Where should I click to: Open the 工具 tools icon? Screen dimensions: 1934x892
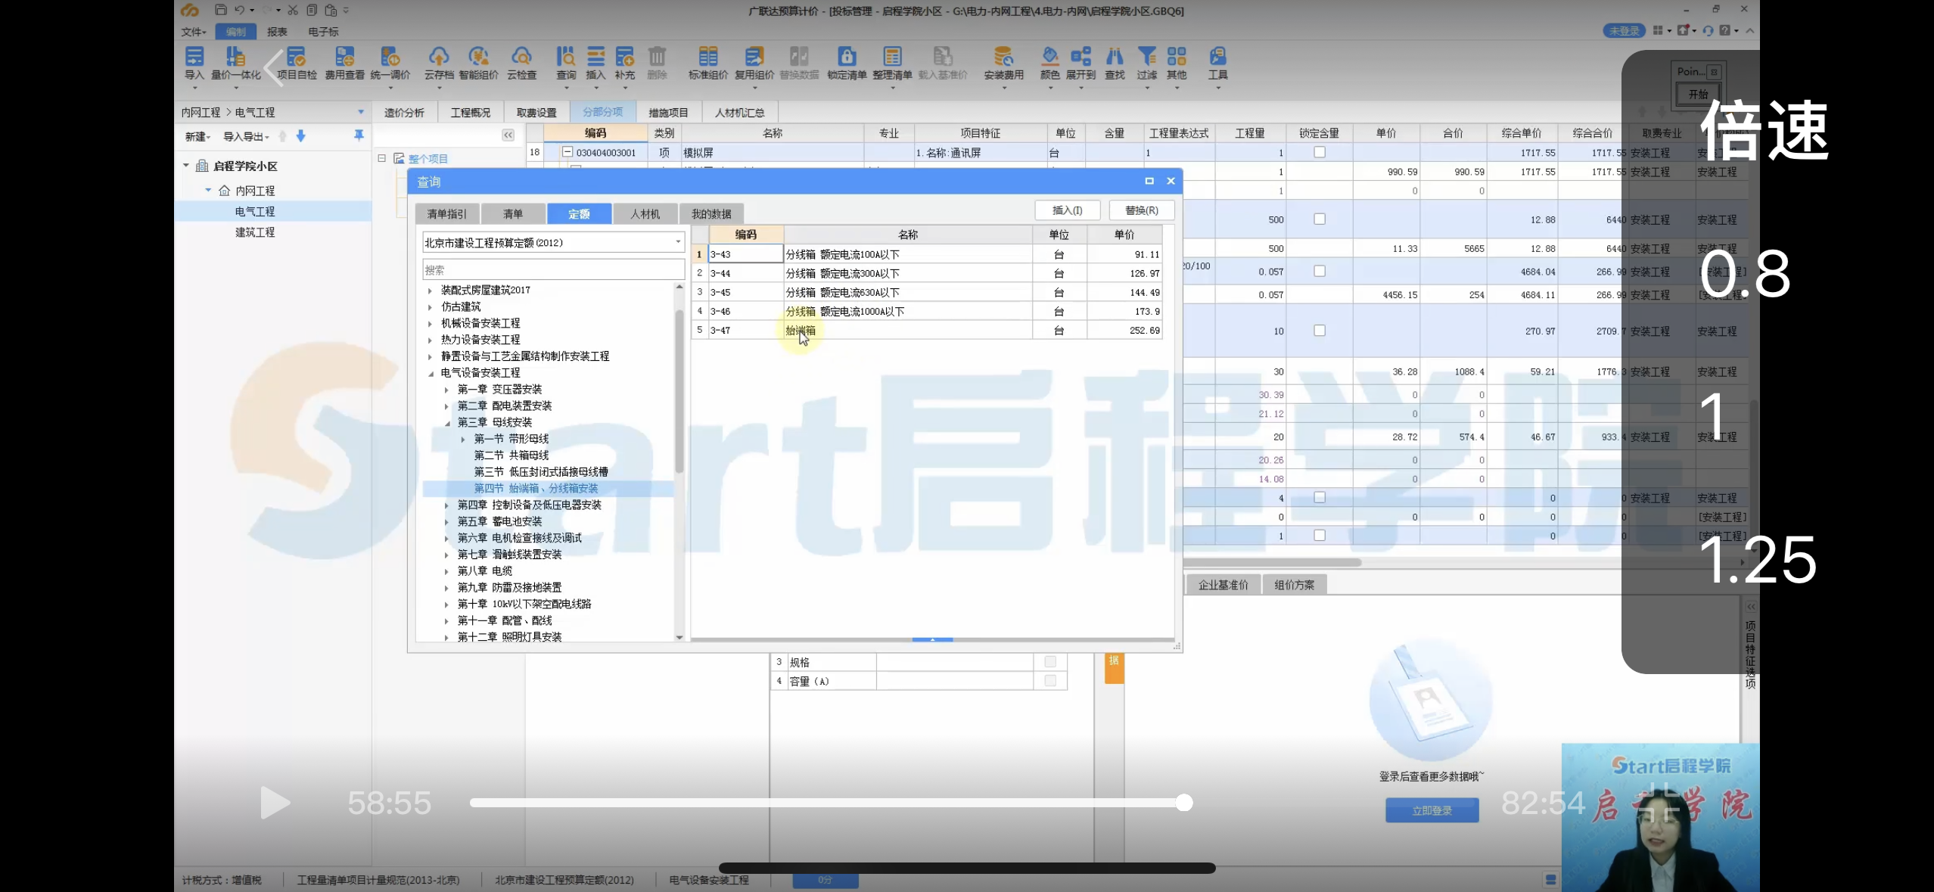(x=1218, y=63)
